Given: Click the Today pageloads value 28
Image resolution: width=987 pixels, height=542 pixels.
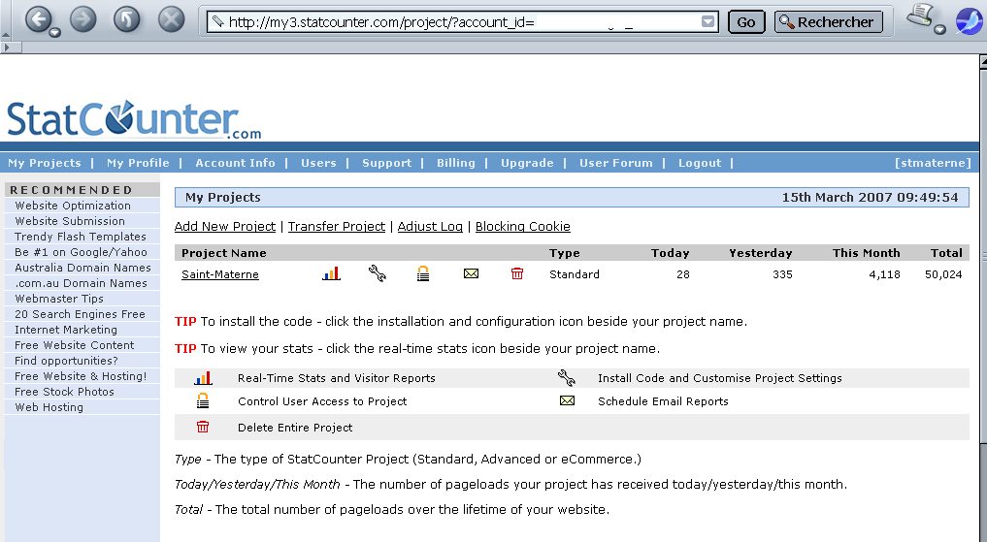Looking at the screenshot, I should pos(683,274).
